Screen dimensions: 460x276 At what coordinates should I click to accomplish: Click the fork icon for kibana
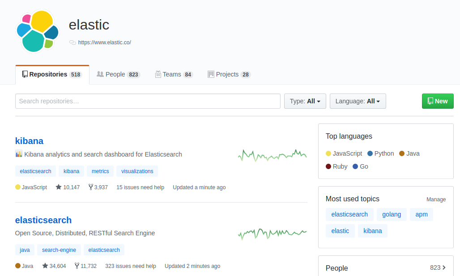[x=91, y=187]
